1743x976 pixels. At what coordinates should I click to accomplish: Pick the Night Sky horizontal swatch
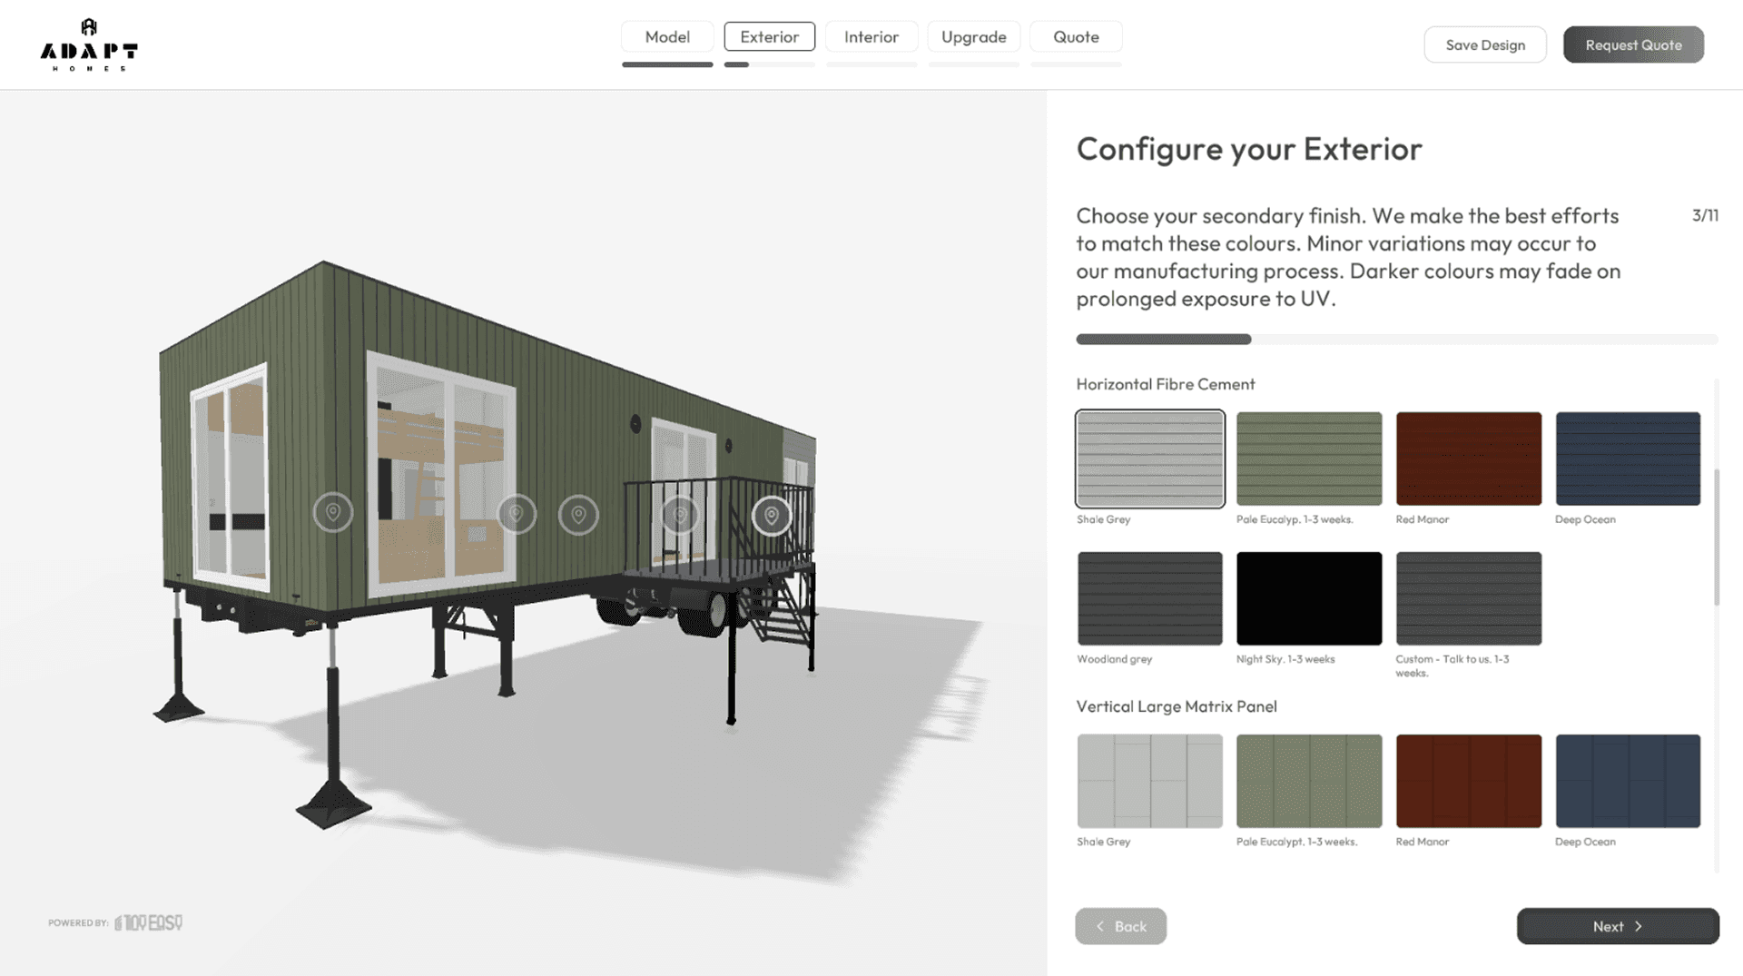[x=1309, y=598]
